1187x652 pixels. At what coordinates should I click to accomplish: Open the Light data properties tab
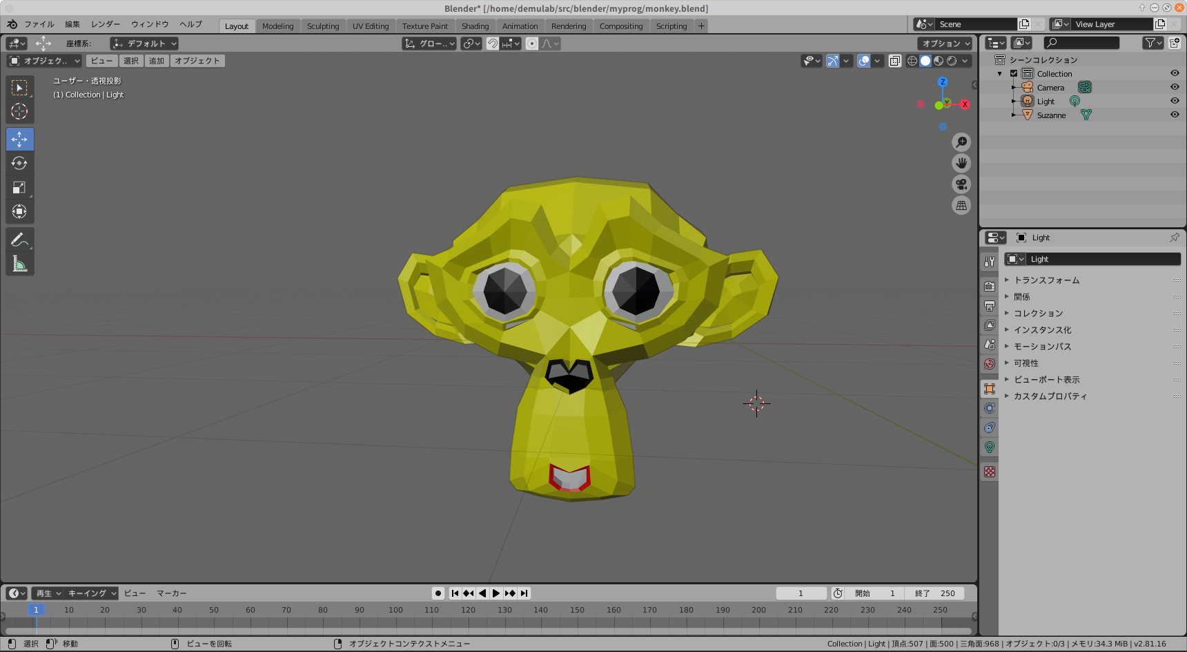tap(990, 447)
